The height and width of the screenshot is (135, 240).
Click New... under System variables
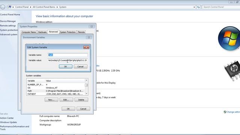click(51, 100)
